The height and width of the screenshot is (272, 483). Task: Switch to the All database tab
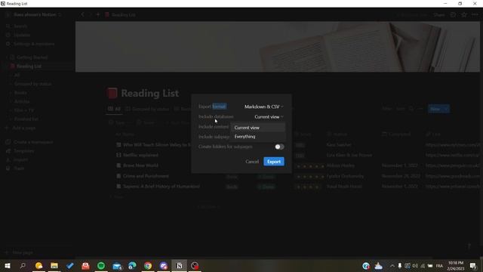[114, 109]
